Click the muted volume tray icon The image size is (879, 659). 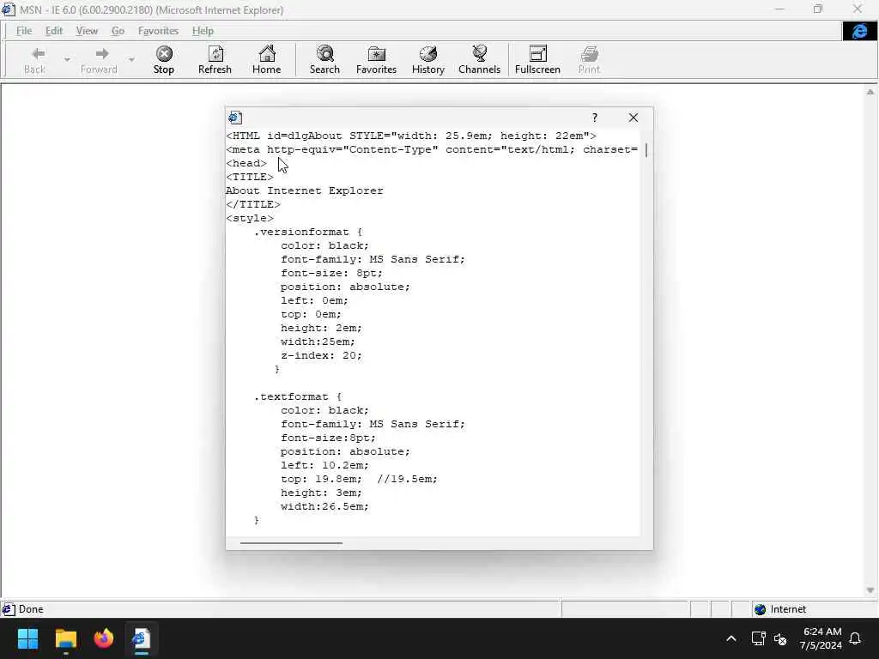779,638
